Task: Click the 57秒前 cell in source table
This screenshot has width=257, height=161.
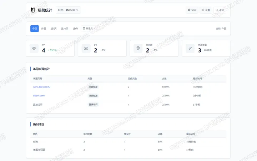Action: 197,105
